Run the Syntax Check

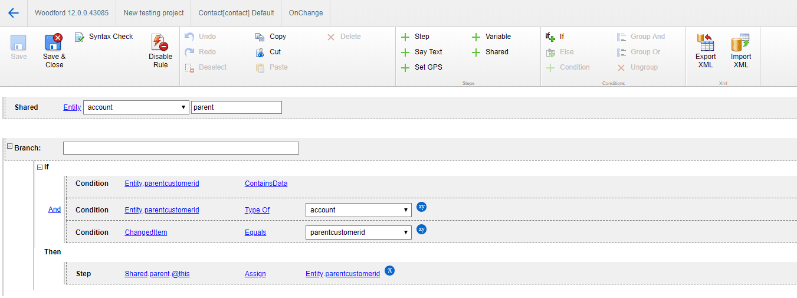(x=104, y=37)
